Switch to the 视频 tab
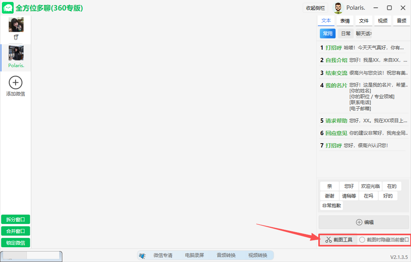This screenshot has height=262, width=411. pos(383,21)
